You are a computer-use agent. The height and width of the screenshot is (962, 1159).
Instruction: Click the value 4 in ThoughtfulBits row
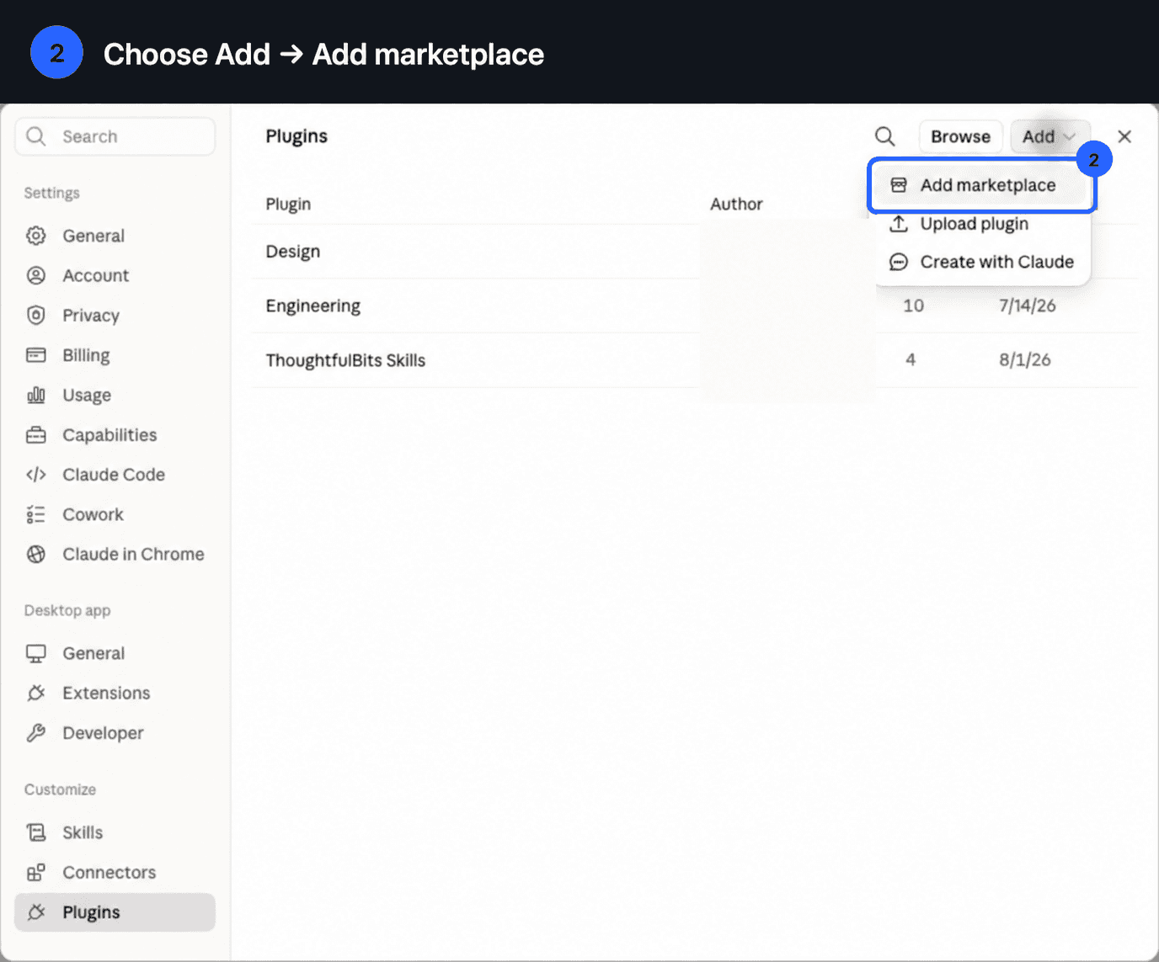911,359
